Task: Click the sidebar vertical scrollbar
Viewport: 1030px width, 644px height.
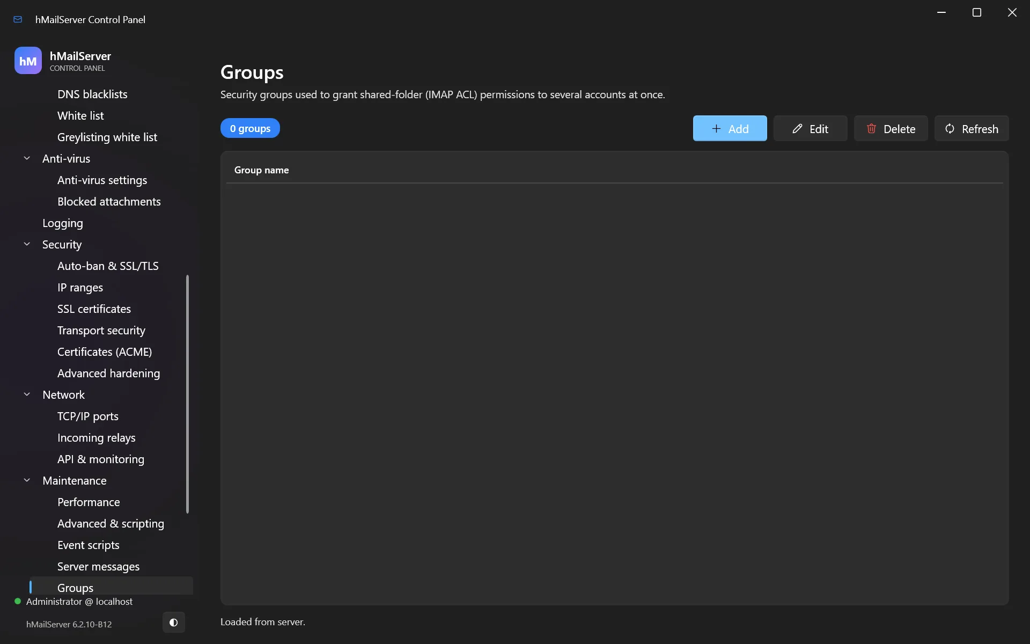Action: (x=187, y=394)
